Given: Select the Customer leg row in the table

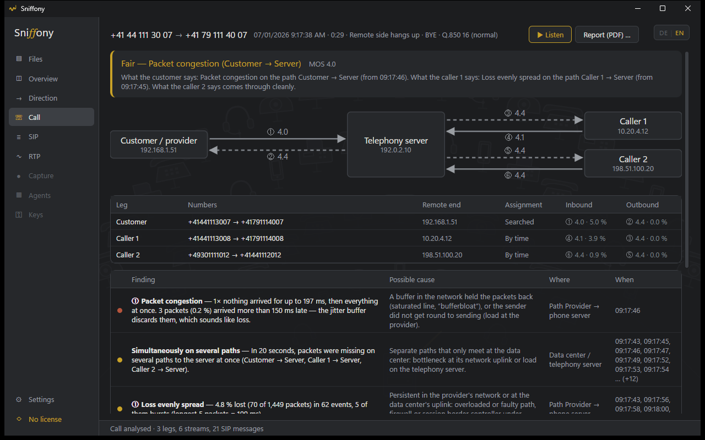Looking at the screenshot, I should pyautogui.click(x=396, y=222).
